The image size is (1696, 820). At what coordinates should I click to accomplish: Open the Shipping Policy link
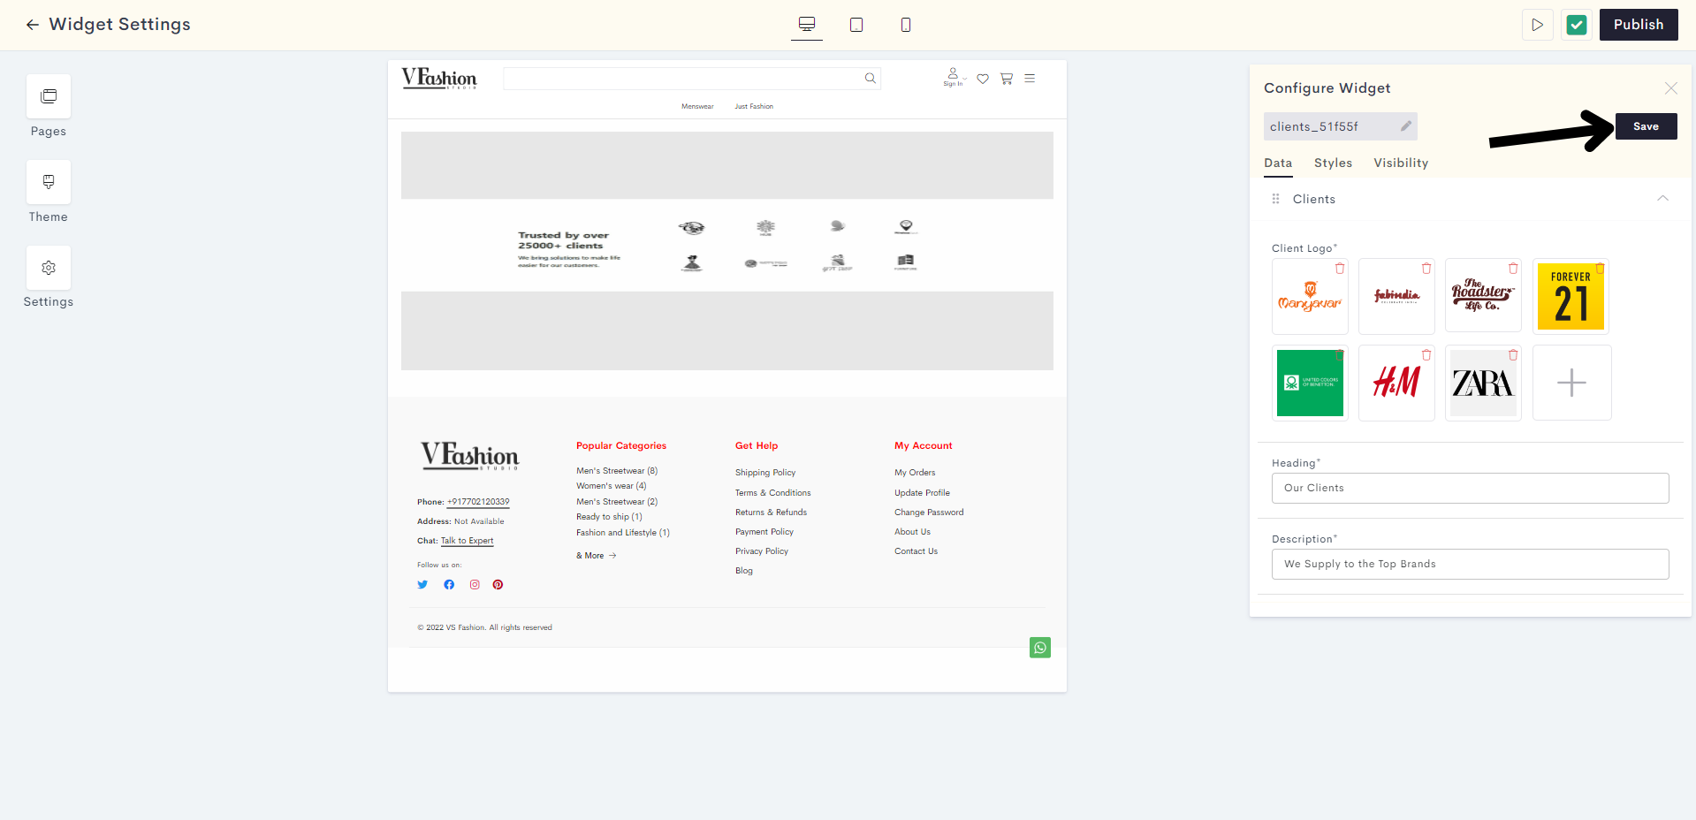(765, 473)
